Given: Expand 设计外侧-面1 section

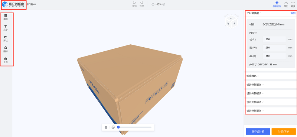Looking at the screenshot, I should (255, 85).
